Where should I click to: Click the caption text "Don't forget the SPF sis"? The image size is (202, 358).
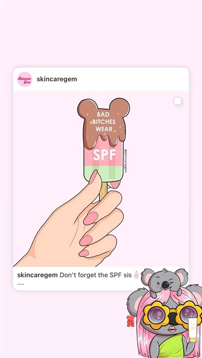point(95,275)
